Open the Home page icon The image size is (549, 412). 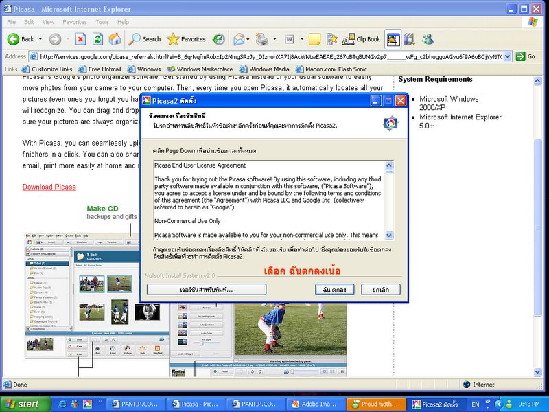115,39
